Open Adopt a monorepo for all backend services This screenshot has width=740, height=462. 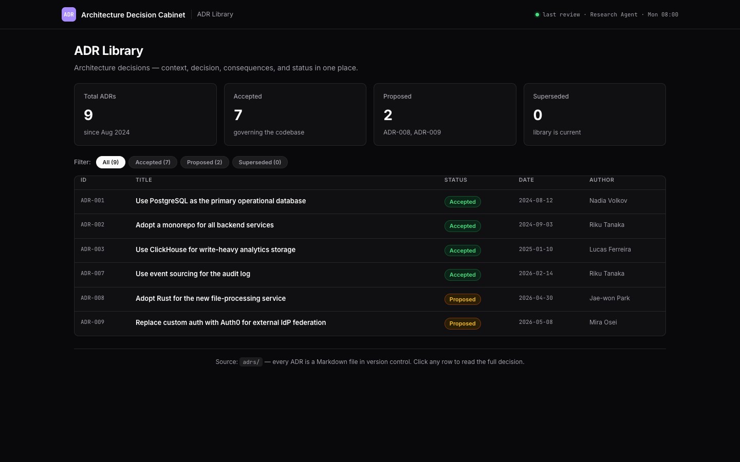(x=205, y=225)
